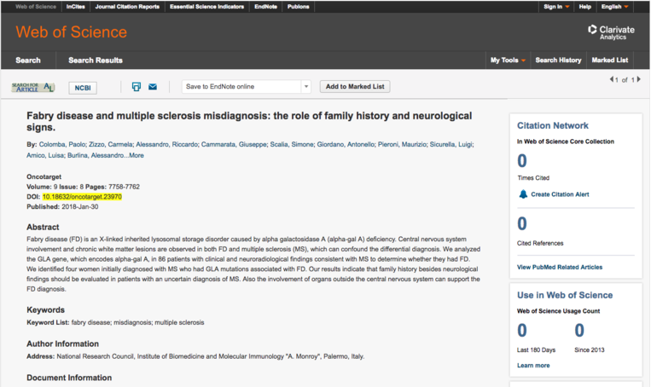Open the Search Results tab
The height and width of the screenshot is (387, 651).
coord(96,61)
